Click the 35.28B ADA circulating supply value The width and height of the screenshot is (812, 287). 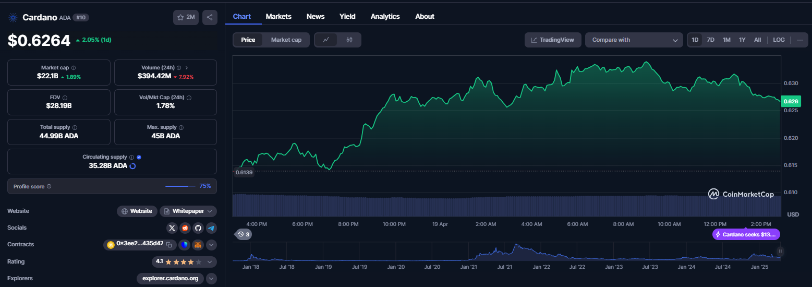[108, 166]
